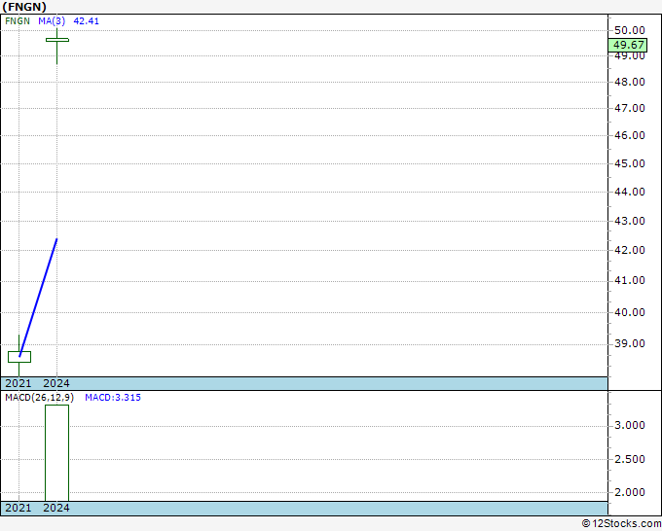
Task: Open the 12Stocks.com watermark link
Action: (620, 523)
